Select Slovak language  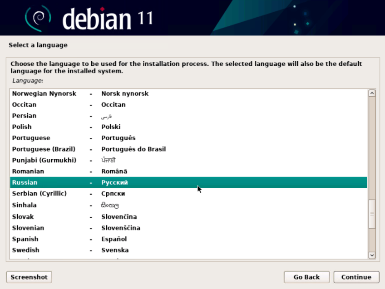188,216
